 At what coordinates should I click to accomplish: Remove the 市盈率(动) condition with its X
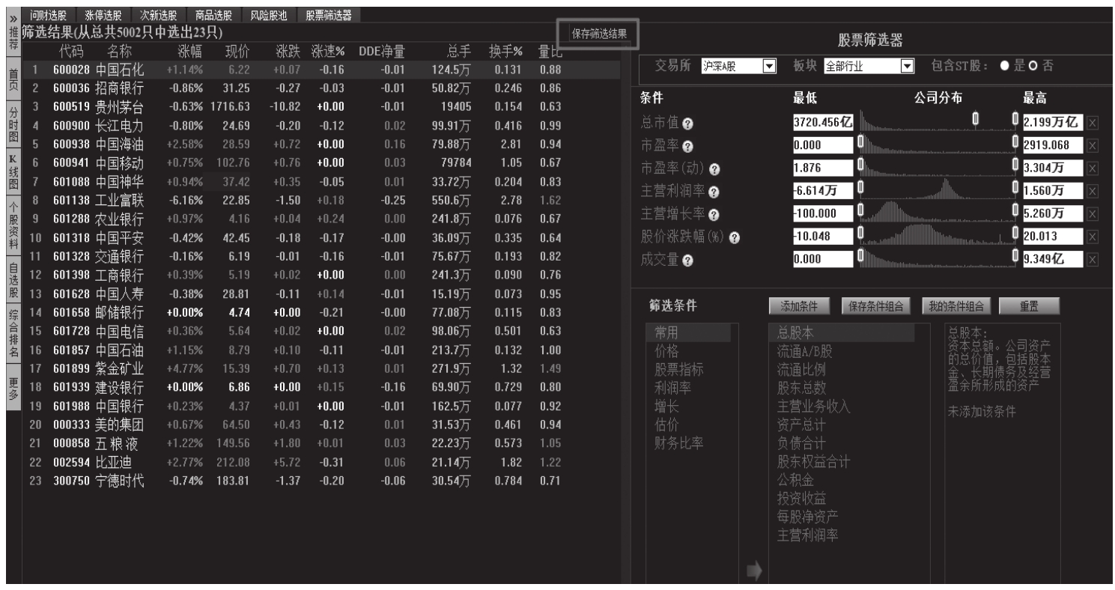tap(1092, 168)
